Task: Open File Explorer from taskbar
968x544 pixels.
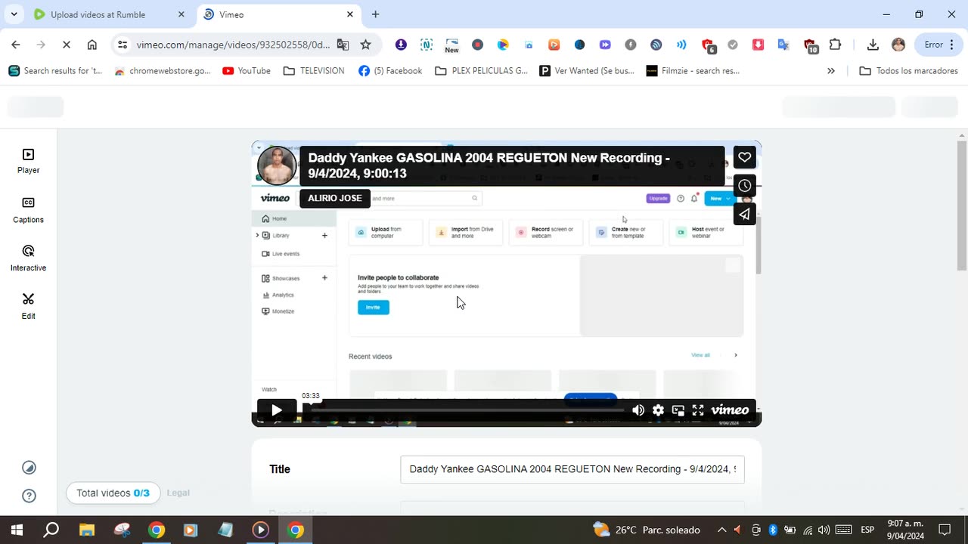Action: (x=86, y=530)
